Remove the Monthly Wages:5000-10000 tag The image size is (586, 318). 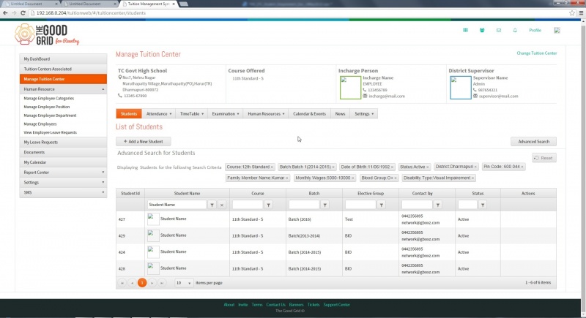pos(352,178)
